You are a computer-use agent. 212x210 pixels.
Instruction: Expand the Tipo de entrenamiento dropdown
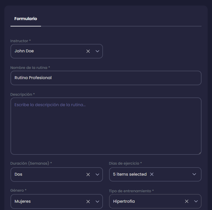coord(196,201)
